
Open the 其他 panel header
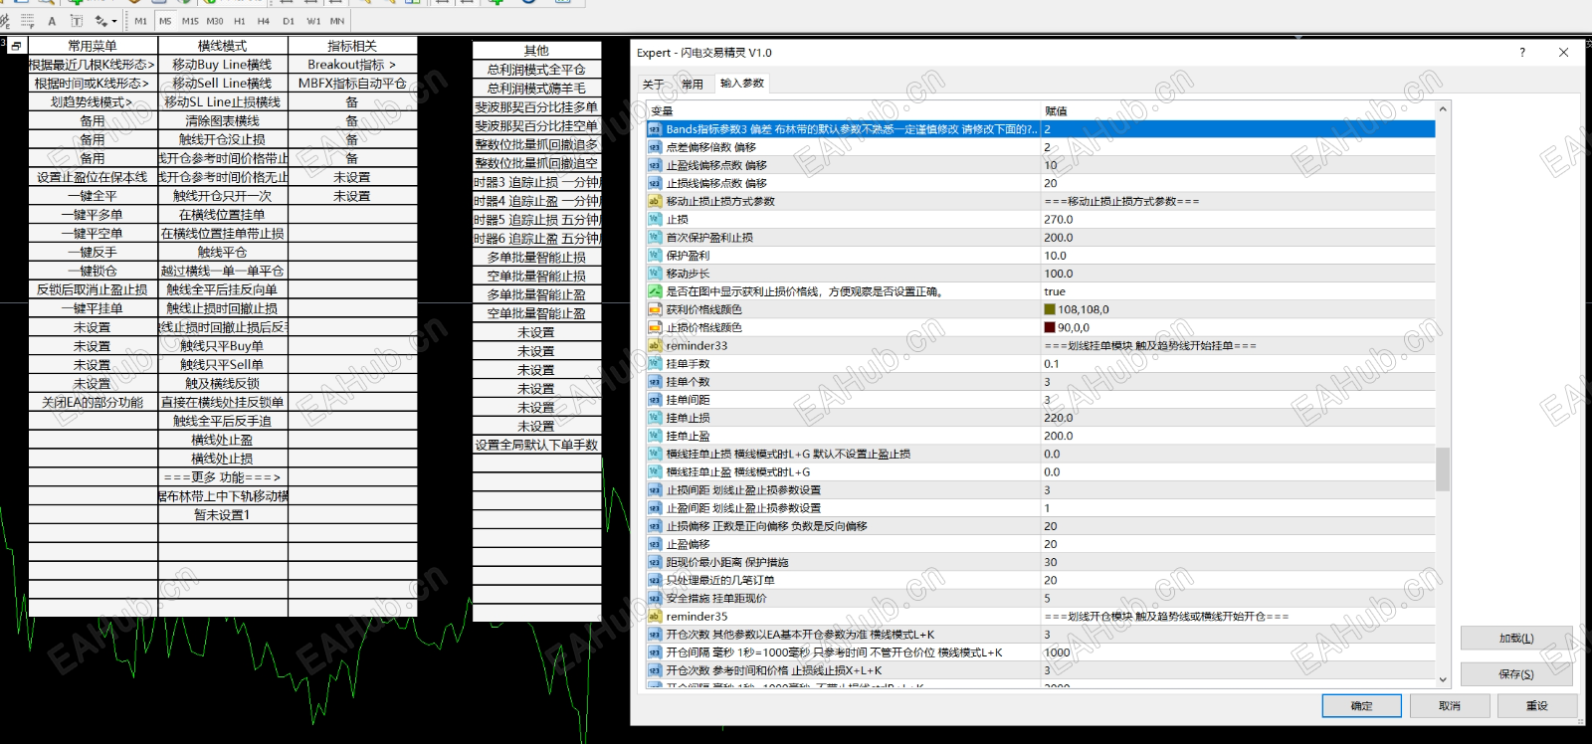[536, 51]
